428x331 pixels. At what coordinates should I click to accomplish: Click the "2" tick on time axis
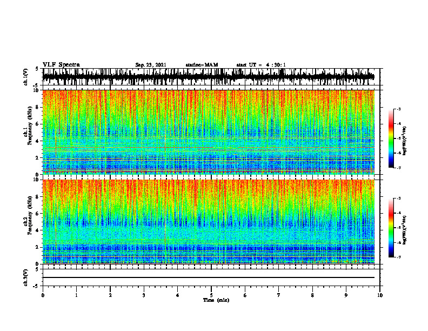coord(110,295)
